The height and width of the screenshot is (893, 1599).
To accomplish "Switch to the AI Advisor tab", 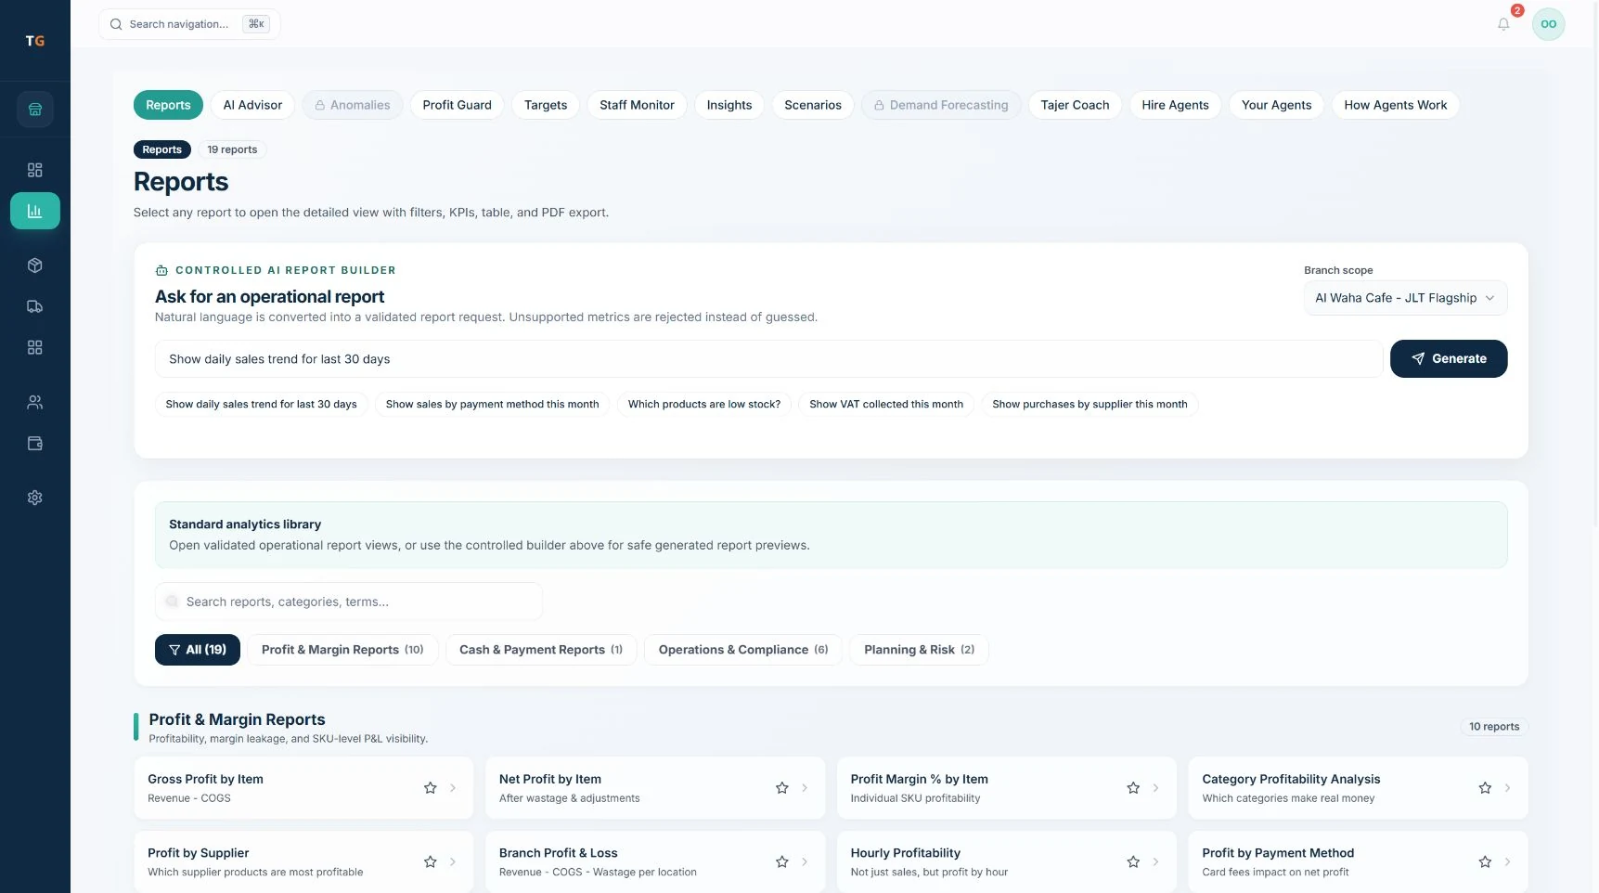I will (x=252, y=105).
